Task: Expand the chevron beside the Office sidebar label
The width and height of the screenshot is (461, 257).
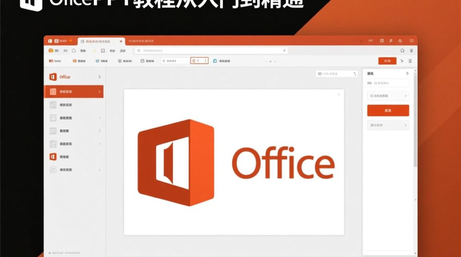Action: tap(99, 77)
